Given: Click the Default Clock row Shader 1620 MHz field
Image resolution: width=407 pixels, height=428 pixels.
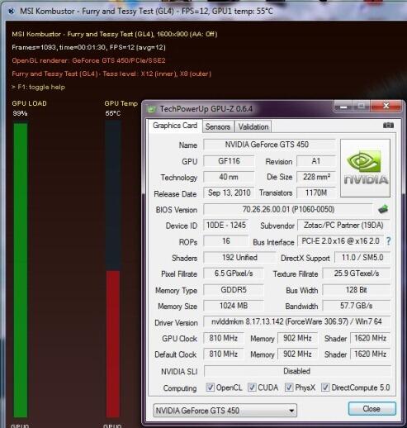Looking at the screenshot, I should (370, 354).
